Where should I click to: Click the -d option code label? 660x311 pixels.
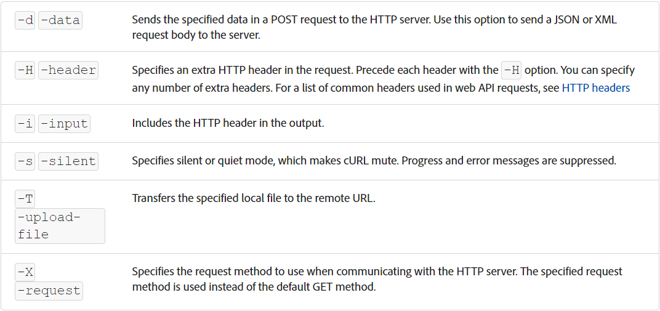coord(25,20)
